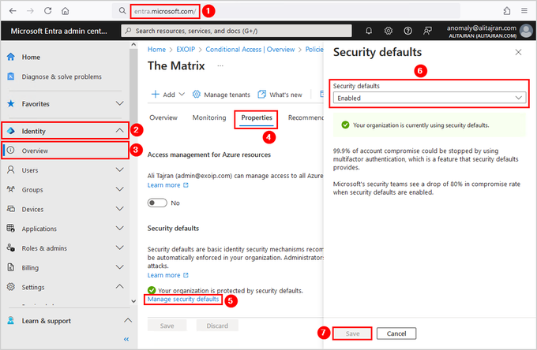Click the Users person icon
The image size is (537, 350).
click(11, 169)
